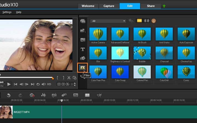
Task: Pick the Comic filter
Action: (x=186, y=72)
